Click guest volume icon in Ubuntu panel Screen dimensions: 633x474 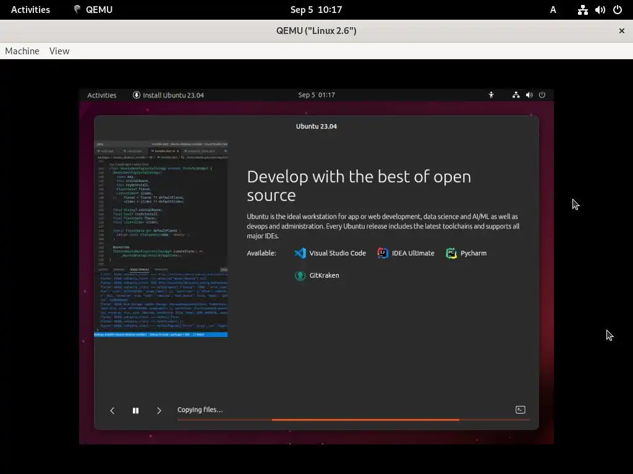[529, 95]
